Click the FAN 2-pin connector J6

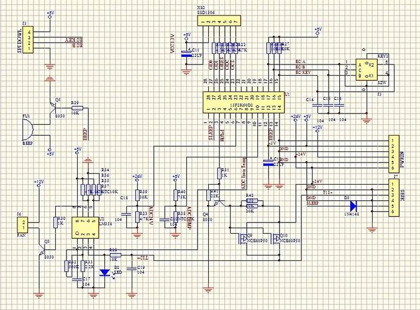pyautogui.click(x=23, y=224)
